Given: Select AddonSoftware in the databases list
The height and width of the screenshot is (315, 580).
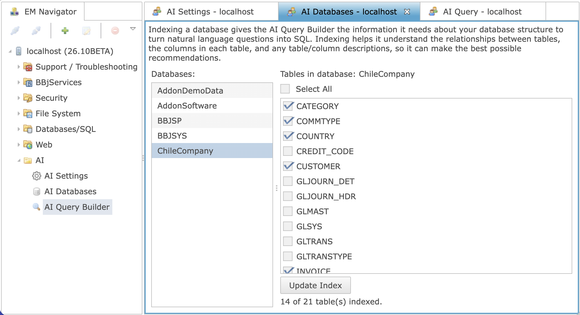Looking at the screenshot, I should click(212, 105).
